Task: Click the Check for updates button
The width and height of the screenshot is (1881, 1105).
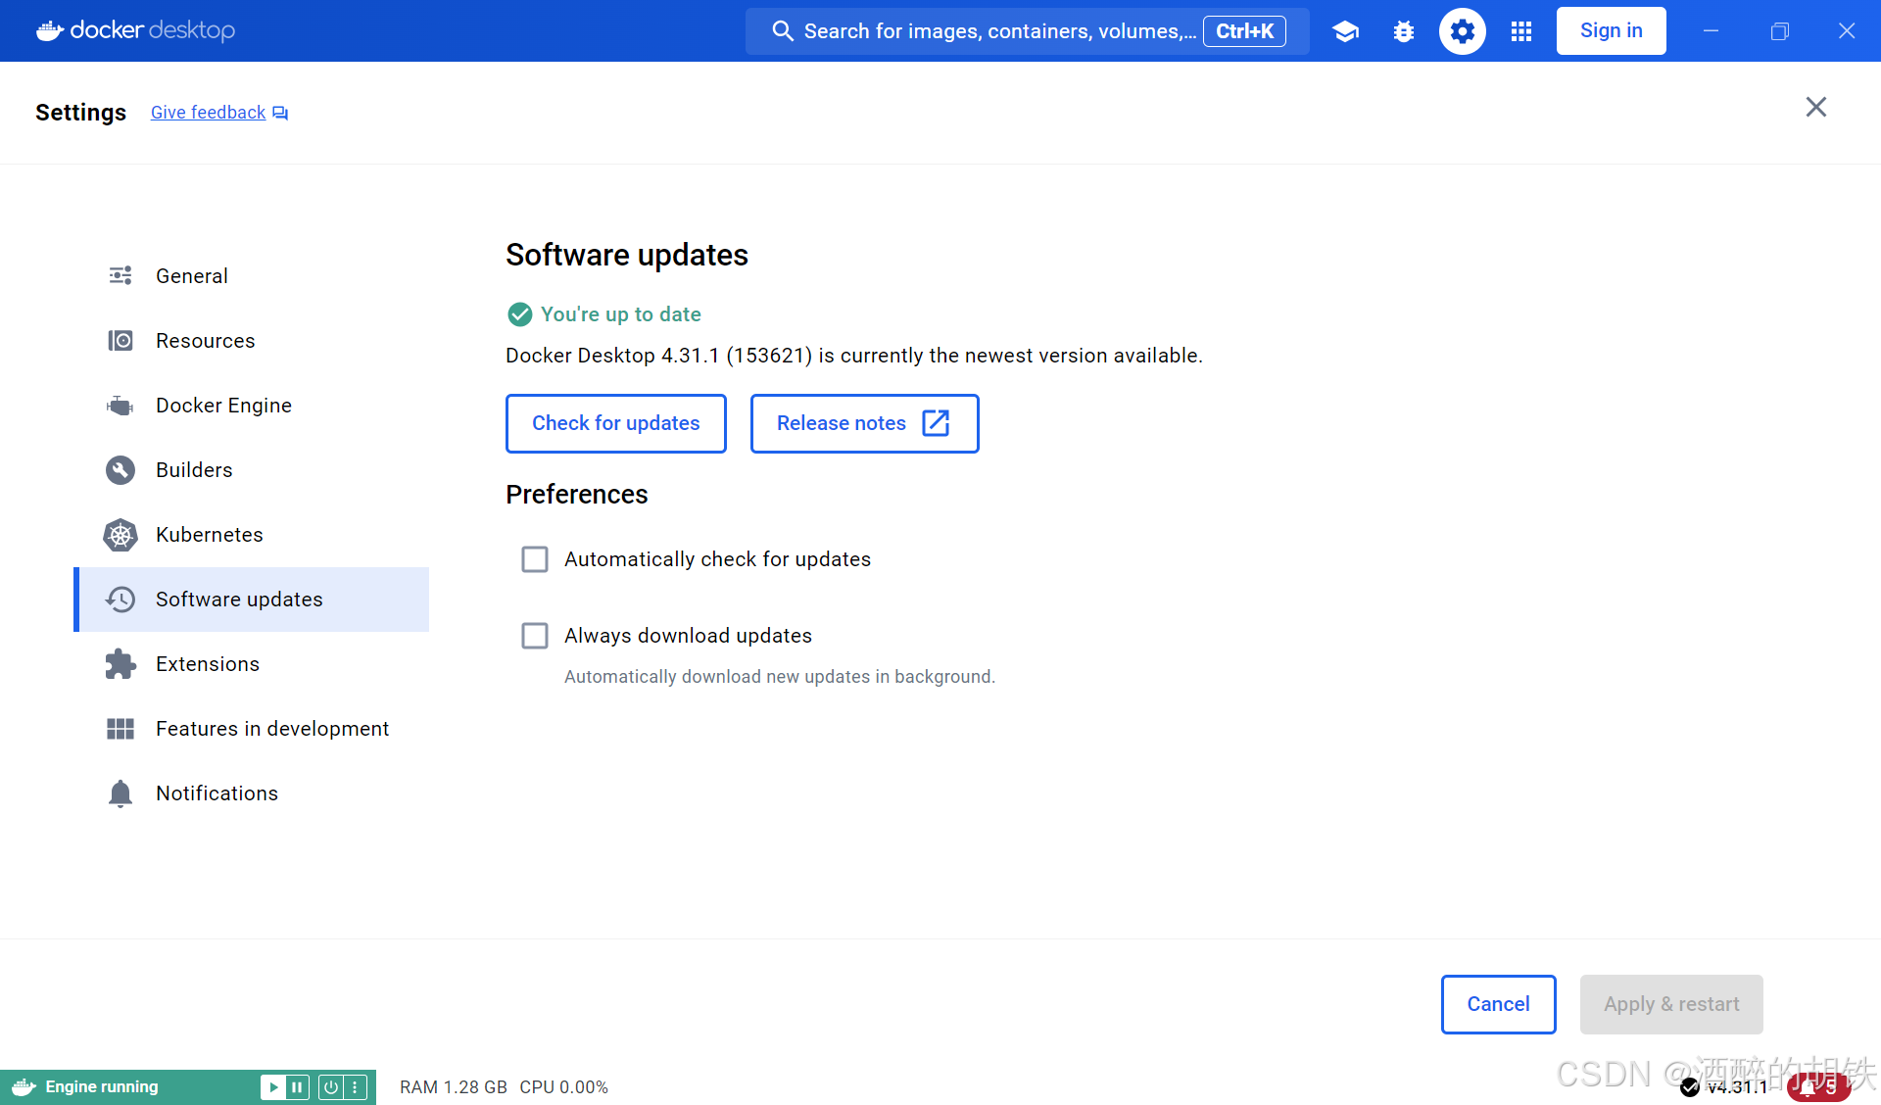Action: click(x=615, y=423)
